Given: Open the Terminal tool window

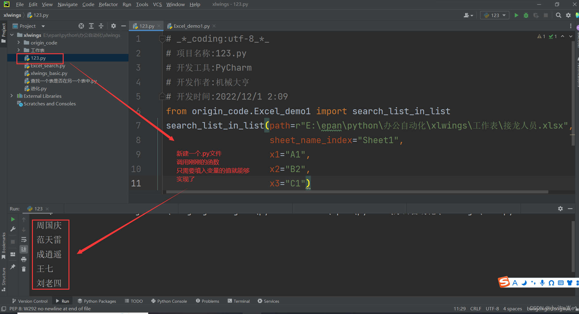Looking at the screenshot, I should click(239, 301).
